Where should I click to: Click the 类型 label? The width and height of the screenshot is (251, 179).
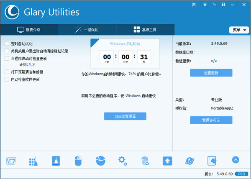click(179, 100)
